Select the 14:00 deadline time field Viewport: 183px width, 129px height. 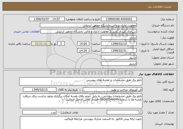83,44
